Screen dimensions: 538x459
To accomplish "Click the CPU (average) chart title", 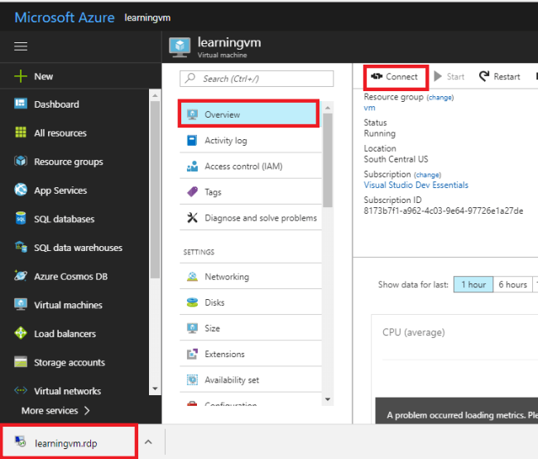I will click(x=414, y=332).
